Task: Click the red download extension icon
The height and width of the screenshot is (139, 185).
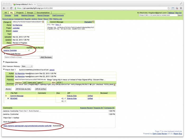Action: (177, 8)
